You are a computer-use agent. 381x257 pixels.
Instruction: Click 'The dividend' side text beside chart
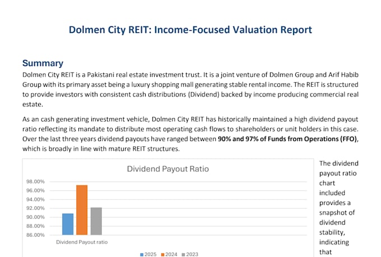point(339,163)
